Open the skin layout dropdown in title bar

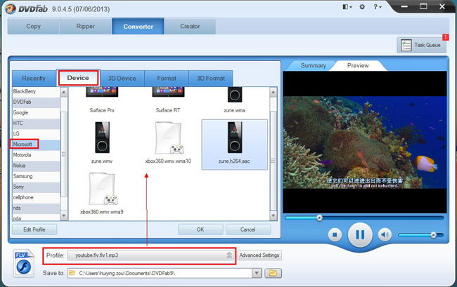347,7
